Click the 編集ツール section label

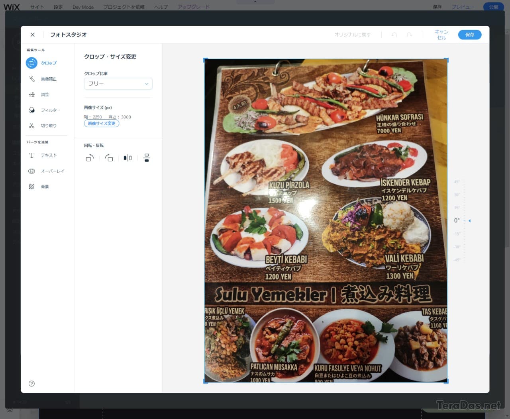35,50
